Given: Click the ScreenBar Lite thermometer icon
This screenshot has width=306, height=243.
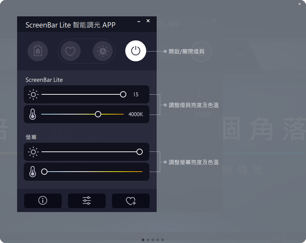Looking at the screenshot, I should tap(32, 114).
